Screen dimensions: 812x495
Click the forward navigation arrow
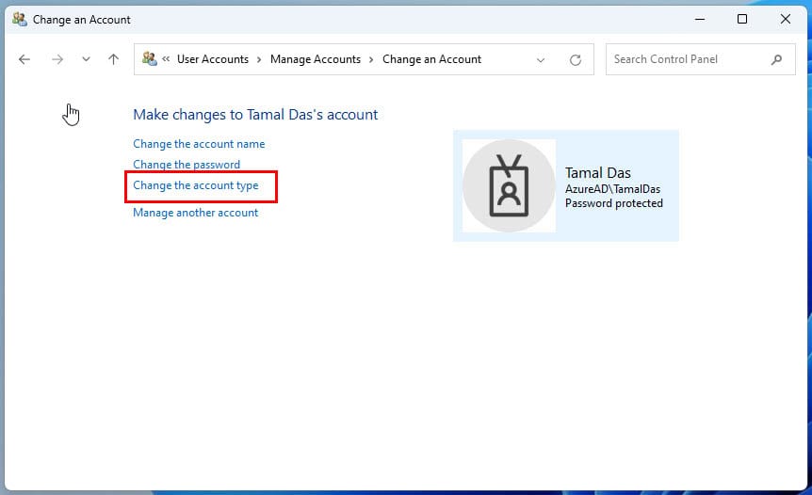(x=57, y=59)
